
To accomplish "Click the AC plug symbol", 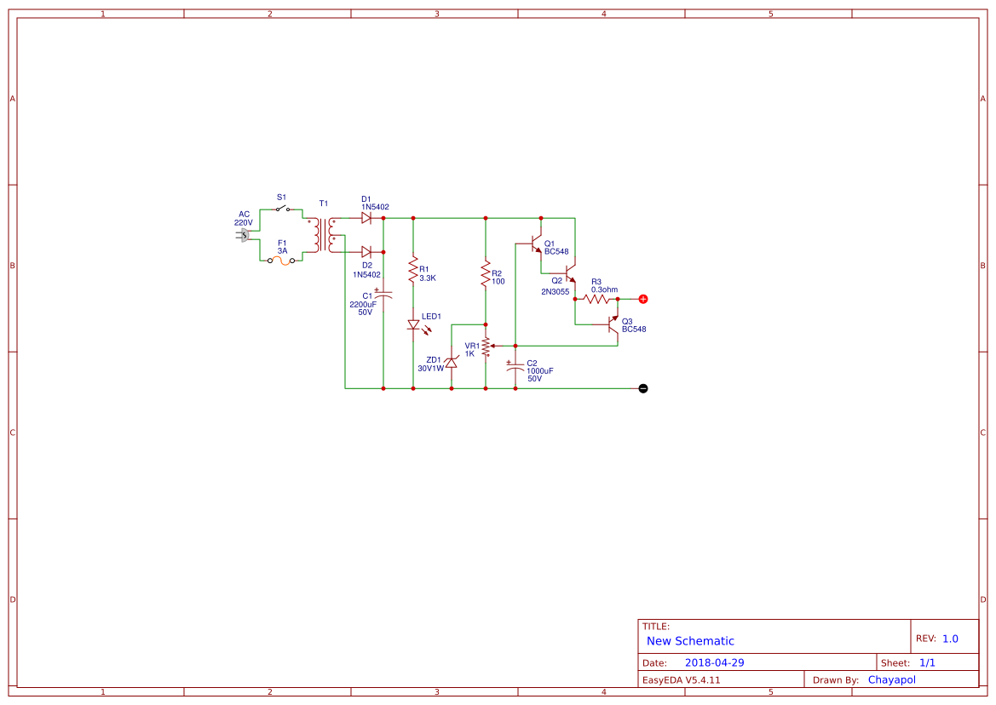I will click(x=244, y=235).
